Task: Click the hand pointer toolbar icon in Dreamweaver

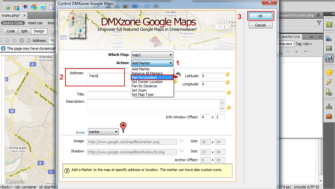Action: pos(16,8)
